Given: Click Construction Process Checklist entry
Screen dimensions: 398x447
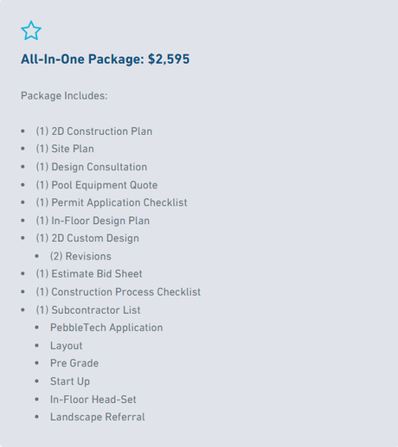Looking at the screenshot, I should click(x=119, y=292).
